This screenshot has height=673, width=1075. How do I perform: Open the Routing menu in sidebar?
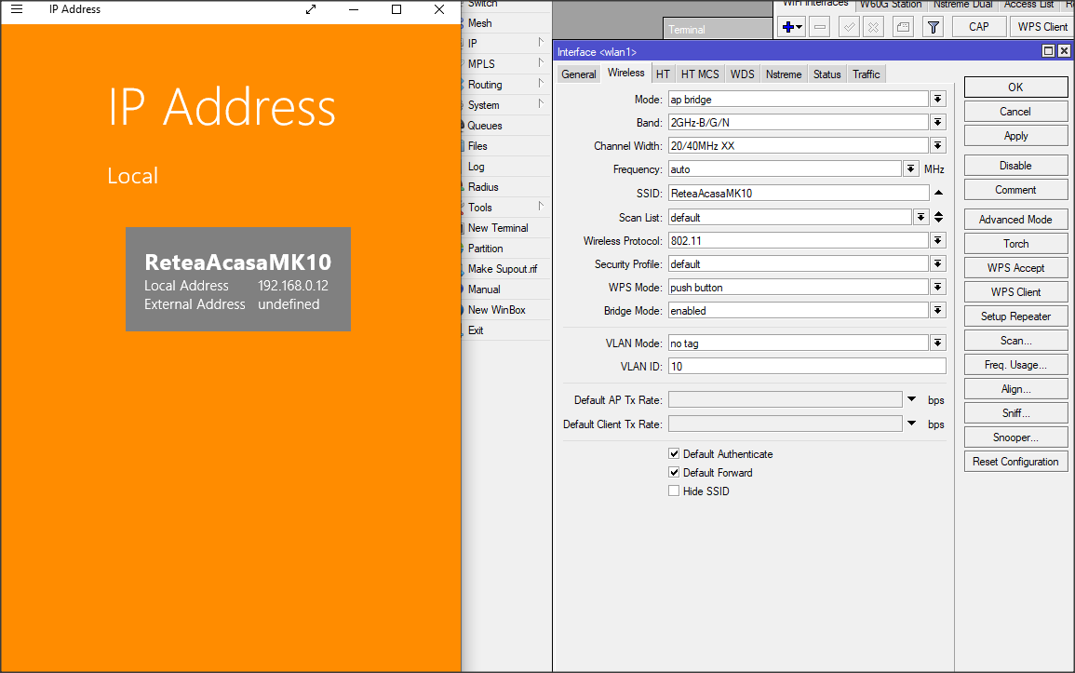click(x=506, y=85)
